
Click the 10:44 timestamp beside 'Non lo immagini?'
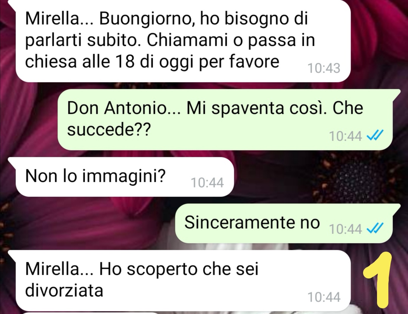[207, 183]
